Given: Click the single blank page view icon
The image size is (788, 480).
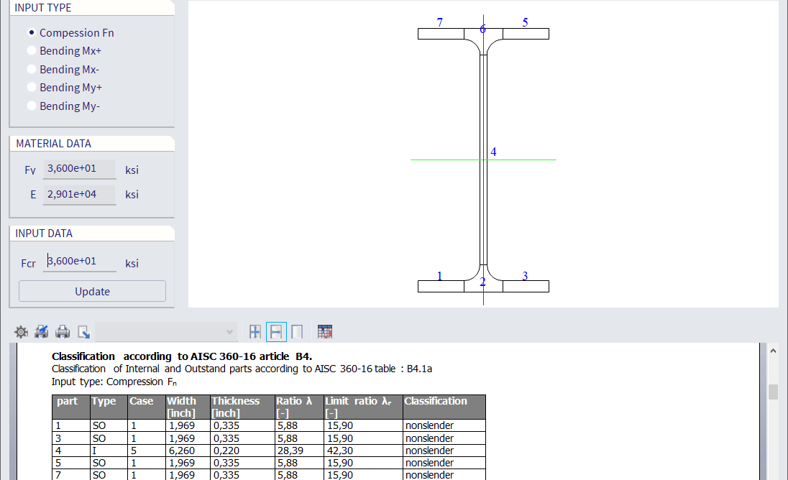Looking at the screenshot, I should pos(297,332).
